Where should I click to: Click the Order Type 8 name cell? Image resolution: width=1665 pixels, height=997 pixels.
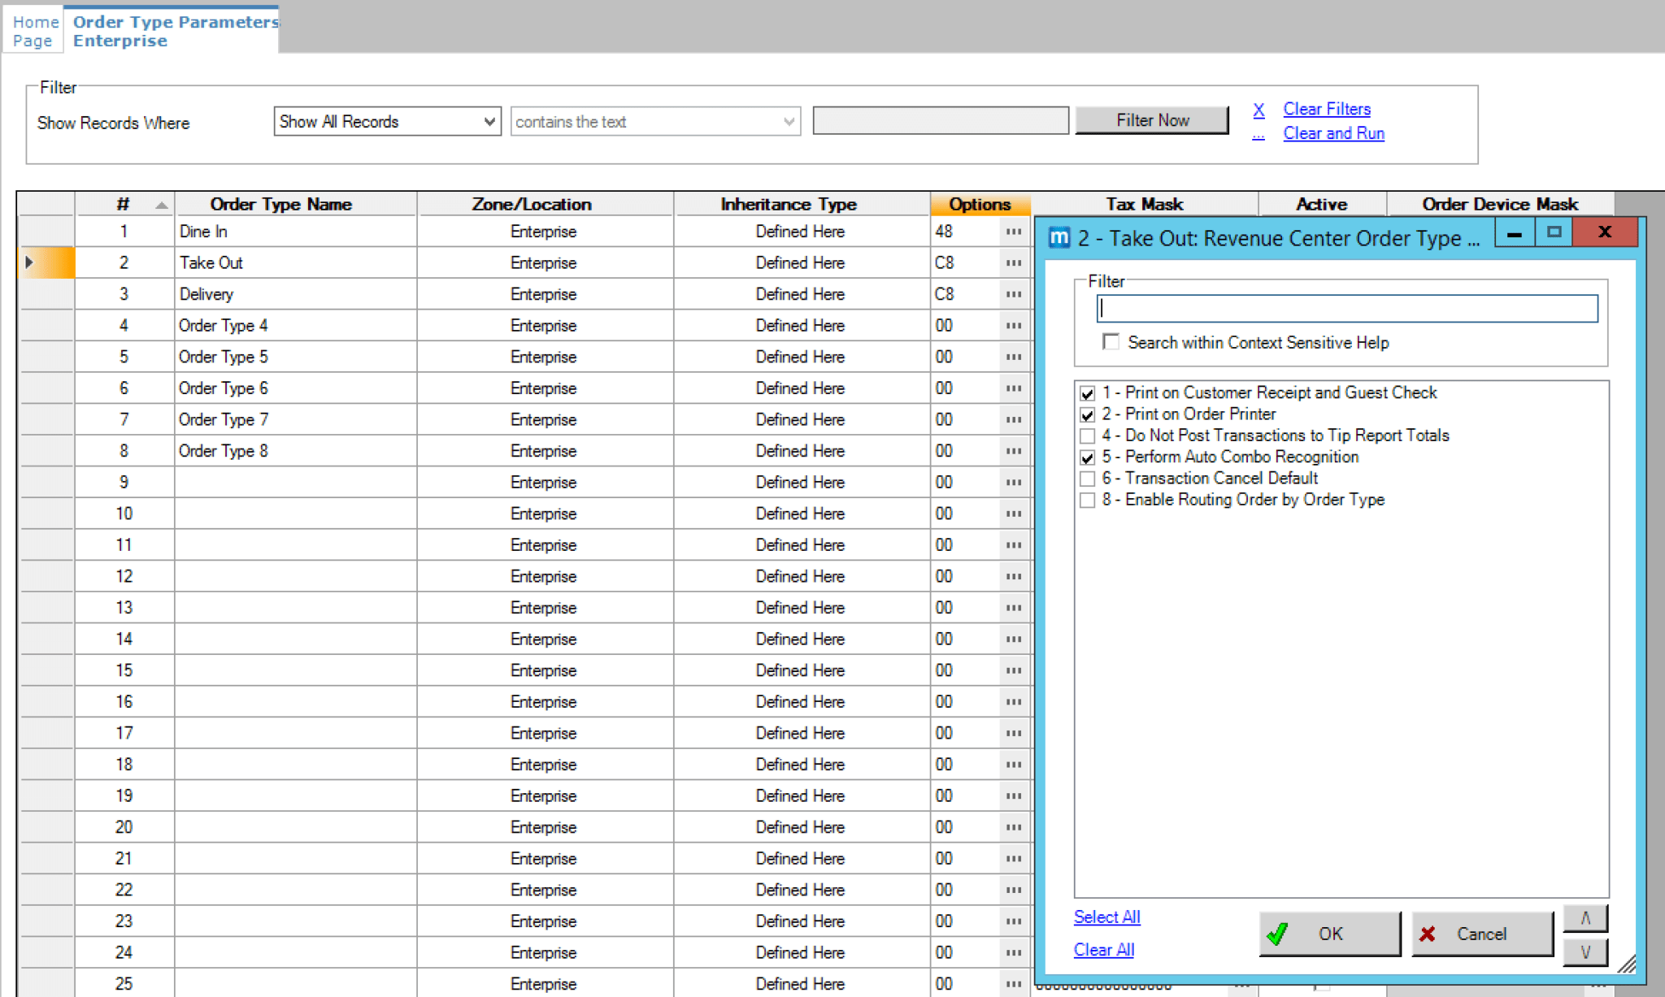point(296,451)
